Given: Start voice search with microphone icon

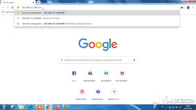Looking at the screenshot, I should coord(134,60).
